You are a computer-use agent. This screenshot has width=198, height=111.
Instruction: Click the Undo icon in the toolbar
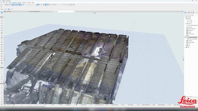point(1,5)
